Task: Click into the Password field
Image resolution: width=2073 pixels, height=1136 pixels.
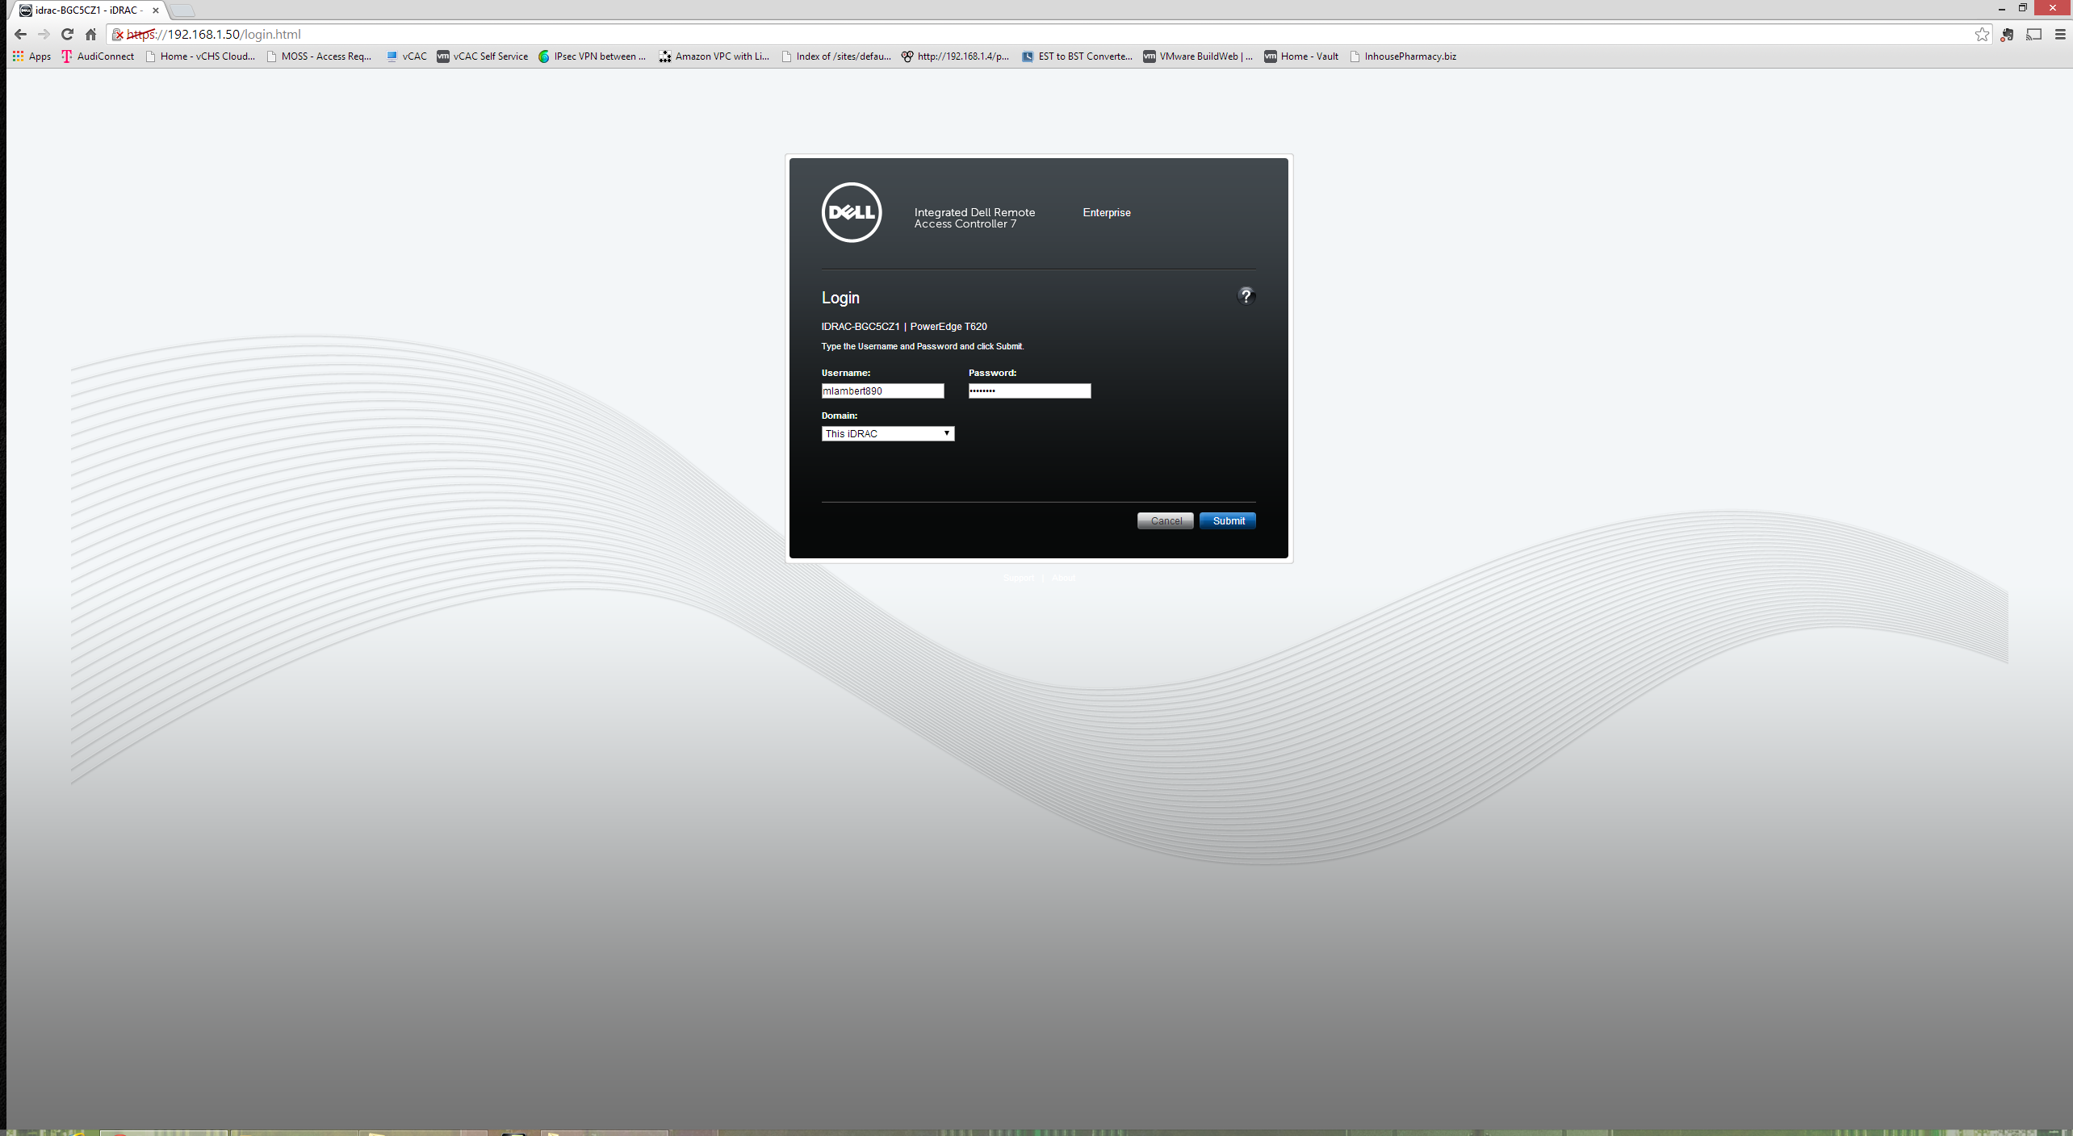Action: (x=1029, y=391)
